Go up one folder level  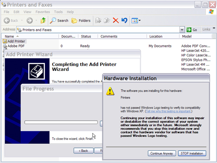(43, 20)
